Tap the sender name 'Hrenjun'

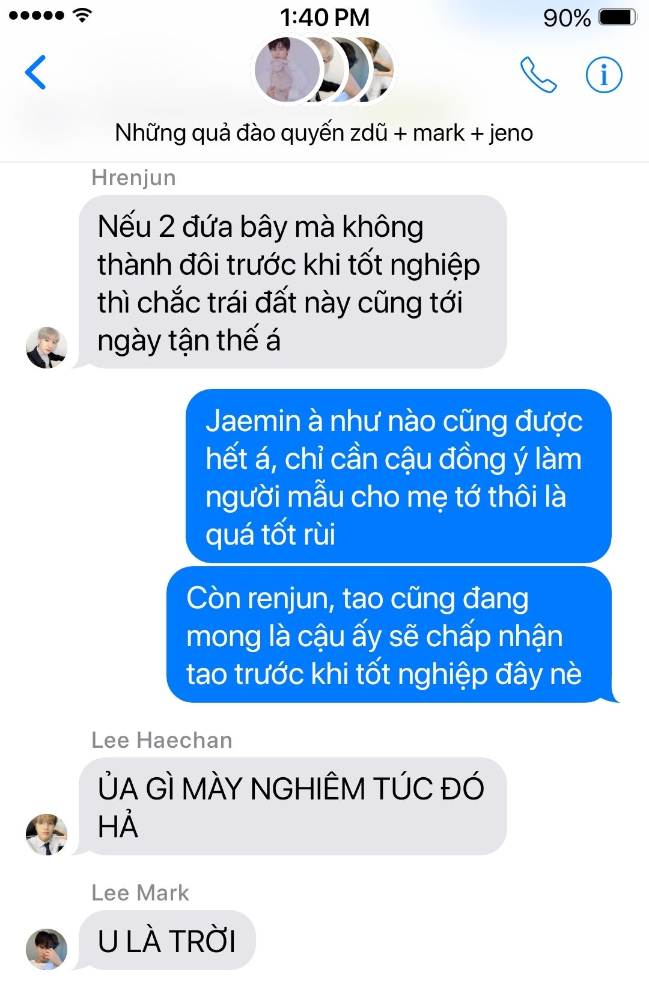point(133,177)
